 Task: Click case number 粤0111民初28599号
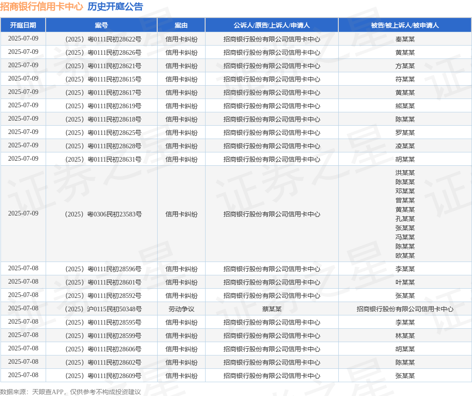[x=103, y=336]
